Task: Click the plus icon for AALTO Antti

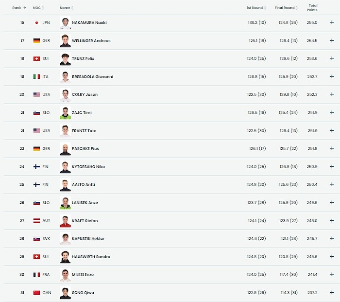Action: 332,185
